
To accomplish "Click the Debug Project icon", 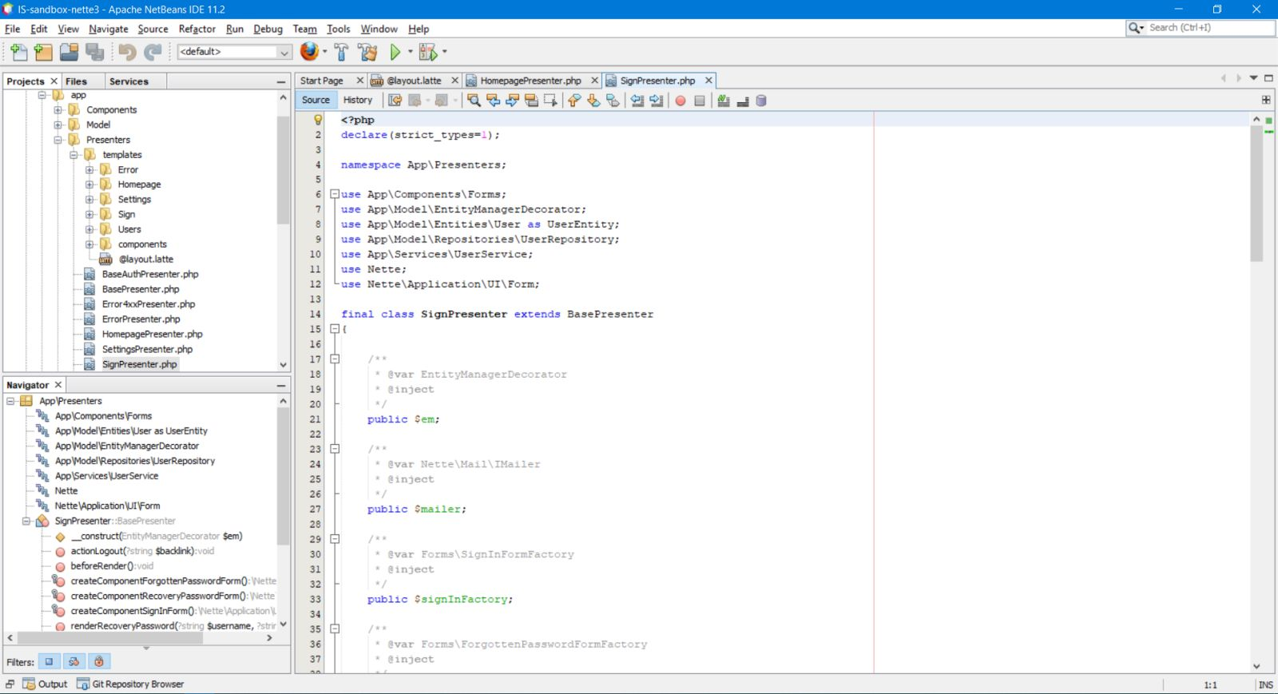I will pos(428,52).
